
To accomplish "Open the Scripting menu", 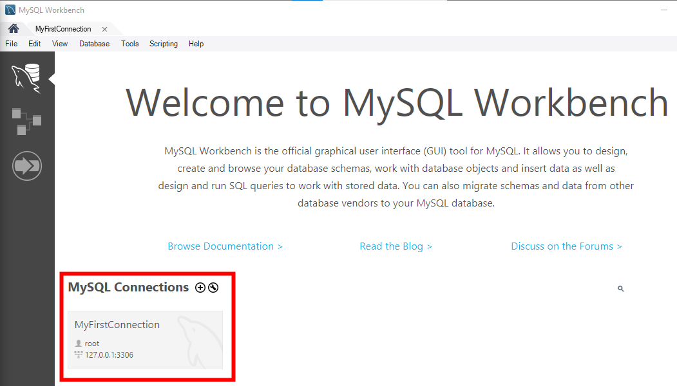I will [164, 44].
